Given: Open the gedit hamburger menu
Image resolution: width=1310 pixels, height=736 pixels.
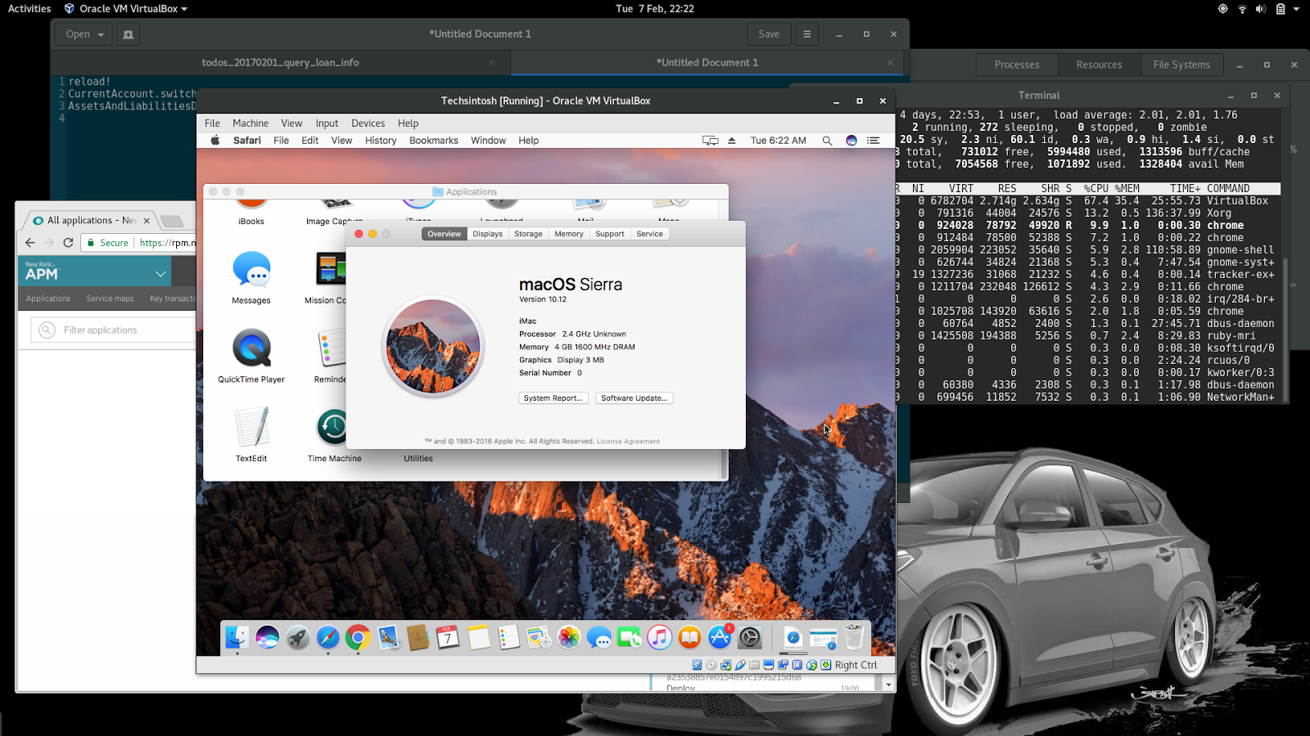Looking at the screenshot, I should 806,34.
